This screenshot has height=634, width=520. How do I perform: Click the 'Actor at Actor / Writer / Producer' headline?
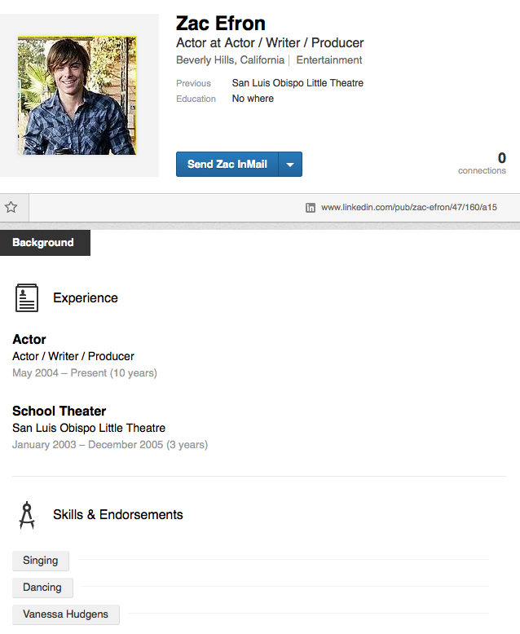tap(270, 43)
